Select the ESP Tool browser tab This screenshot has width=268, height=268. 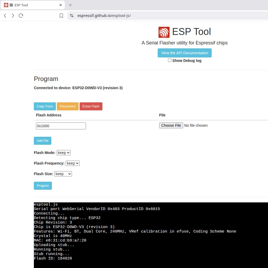[x=29, y=5]
